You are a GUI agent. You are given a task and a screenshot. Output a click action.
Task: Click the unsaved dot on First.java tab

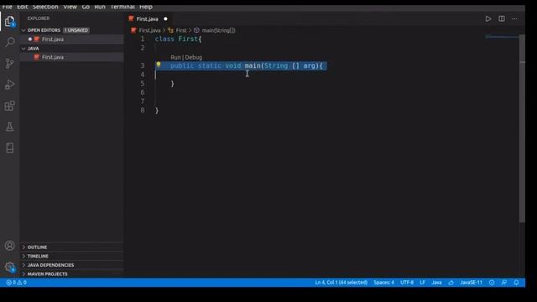click(x=165, y=18)
